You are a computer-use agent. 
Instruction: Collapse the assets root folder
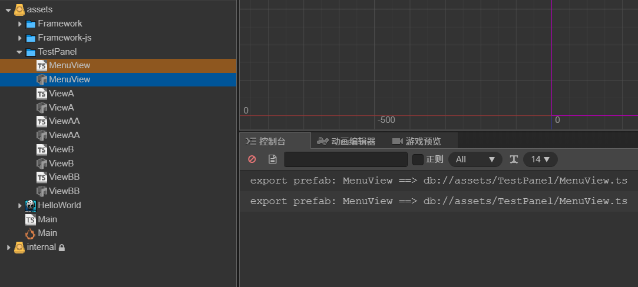click(8, 10)
